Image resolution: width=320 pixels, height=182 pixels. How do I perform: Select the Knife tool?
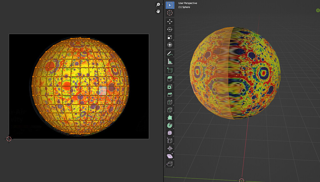170,110
